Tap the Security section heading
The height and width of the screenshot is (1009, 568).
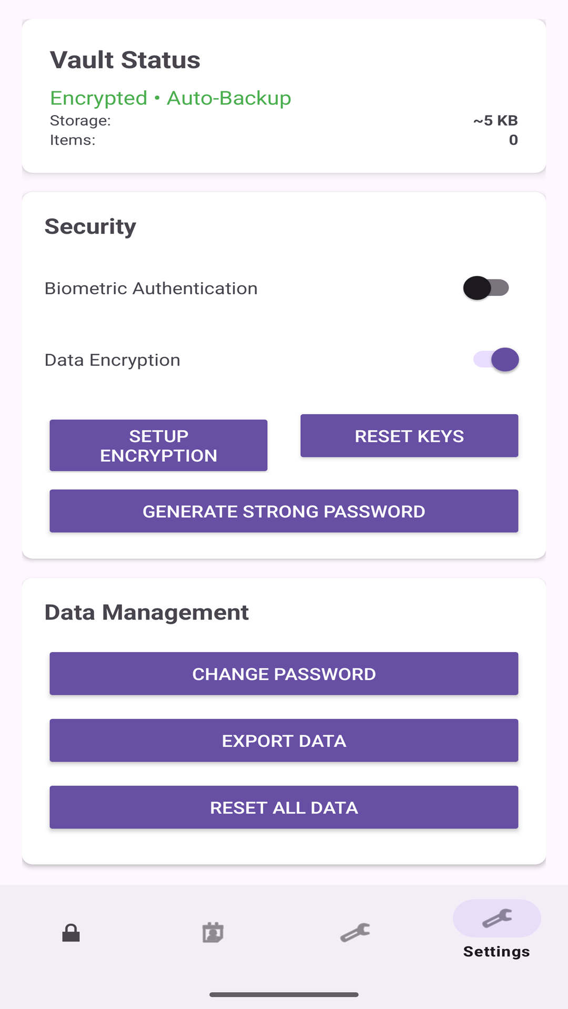click(x=90, y=226)
